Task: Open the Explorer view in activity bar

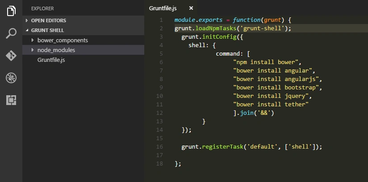Action: tap(11, 11)
